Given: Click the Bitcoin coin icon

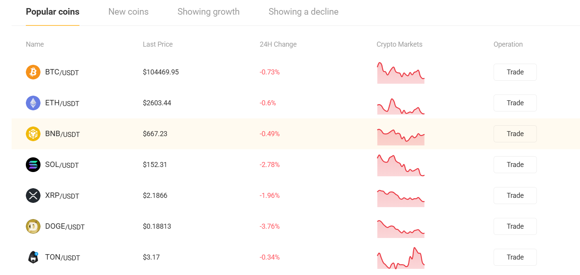Looking at the screenshot, I should click(33, 72).
